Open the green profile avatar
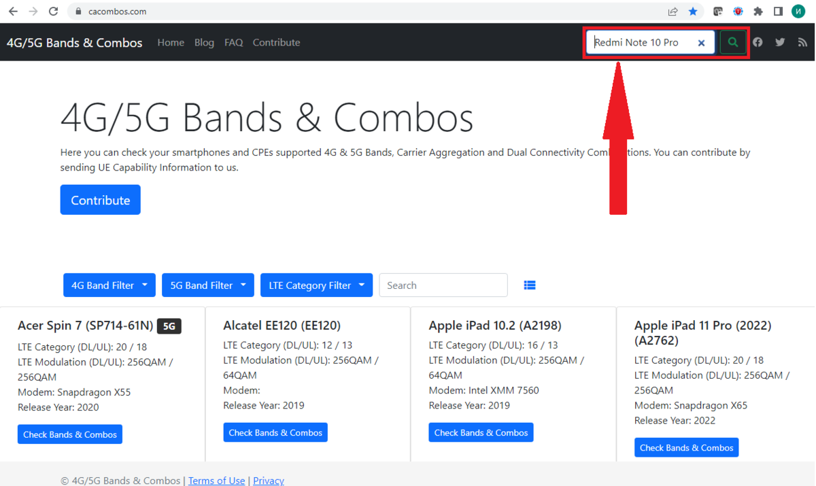The image size is (816, 486). click(x=798, y=12)
